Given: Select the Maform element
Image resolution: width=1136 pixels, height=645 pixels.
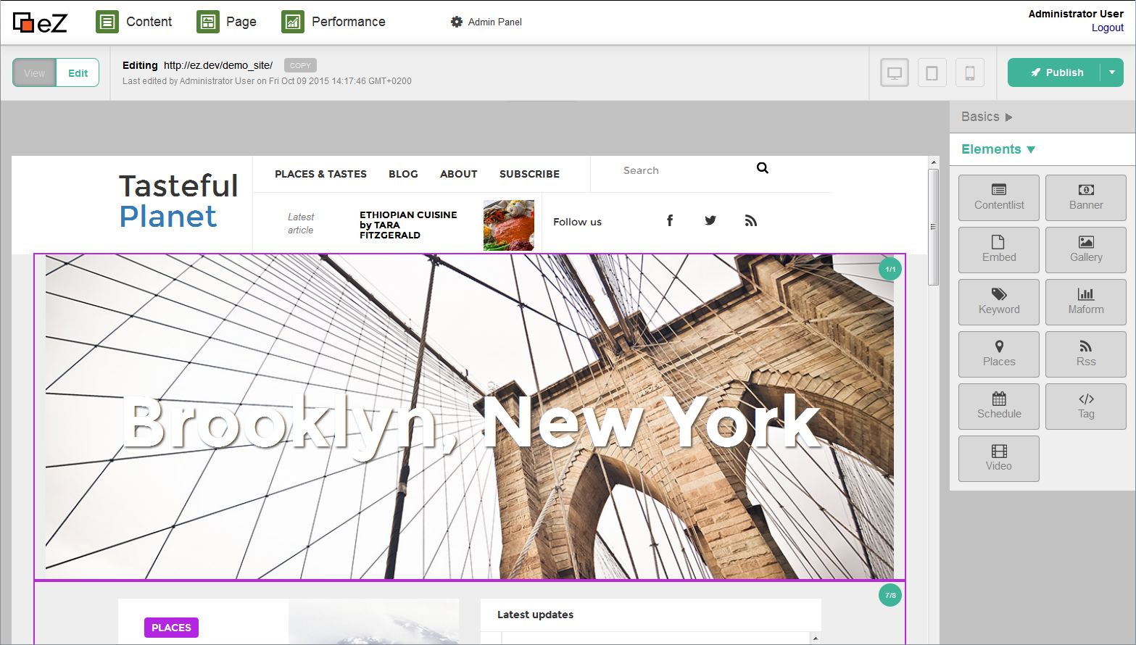Looking at the screenshot, I should (x=1086, y=302).
